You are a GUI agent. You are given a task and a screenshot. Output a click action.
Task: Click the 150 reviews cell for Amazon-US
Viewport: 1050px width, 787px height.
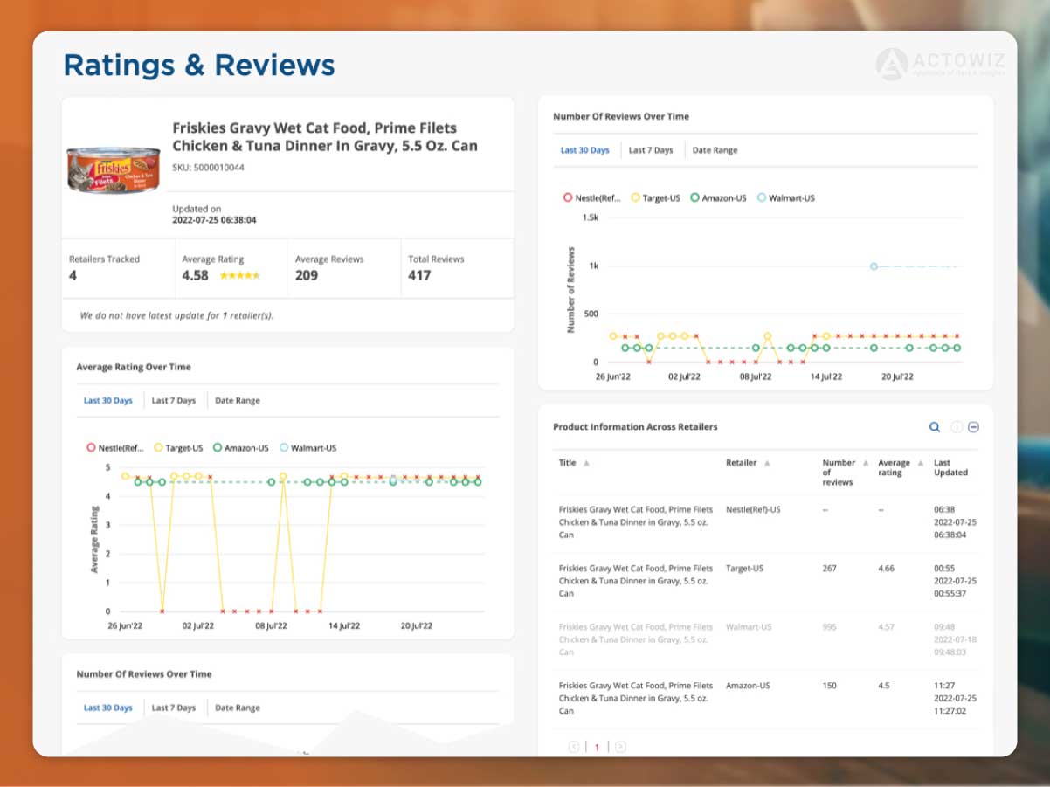830,686
